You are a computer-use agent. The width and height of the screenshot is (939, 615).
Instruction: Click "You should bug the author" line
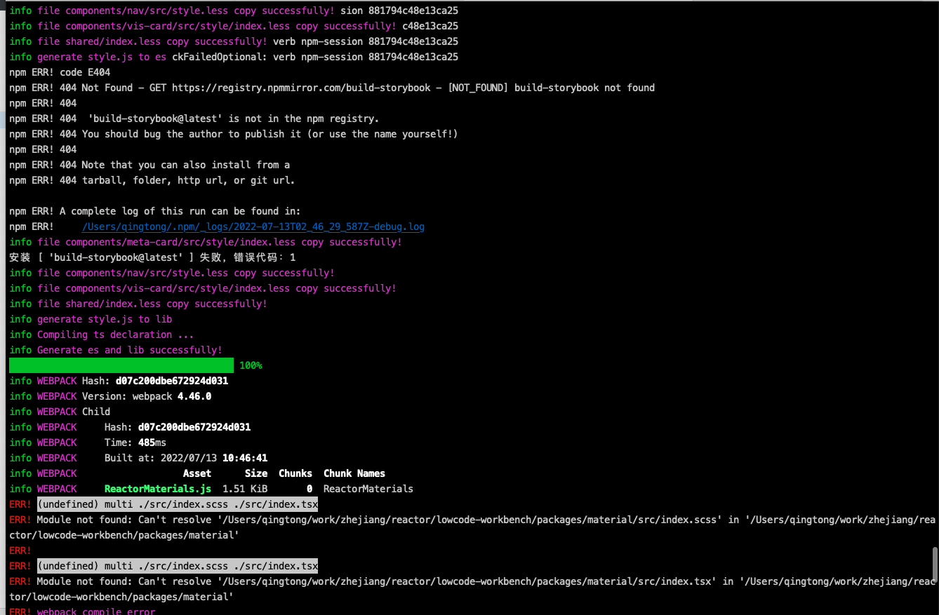(x=234, y=134)
